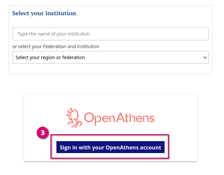Click the pink step 3 badge
Image resolution: width=224 pixels, height=175 pixels.
pyautogui.click(x=42, y=132)
